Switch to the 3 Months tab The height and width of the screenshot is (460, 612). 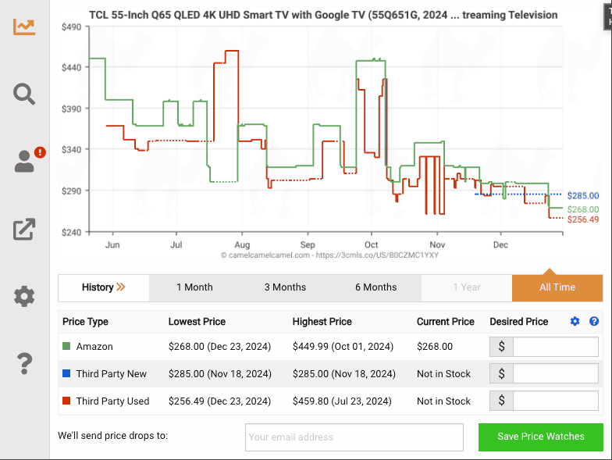[x=285, y=287]
